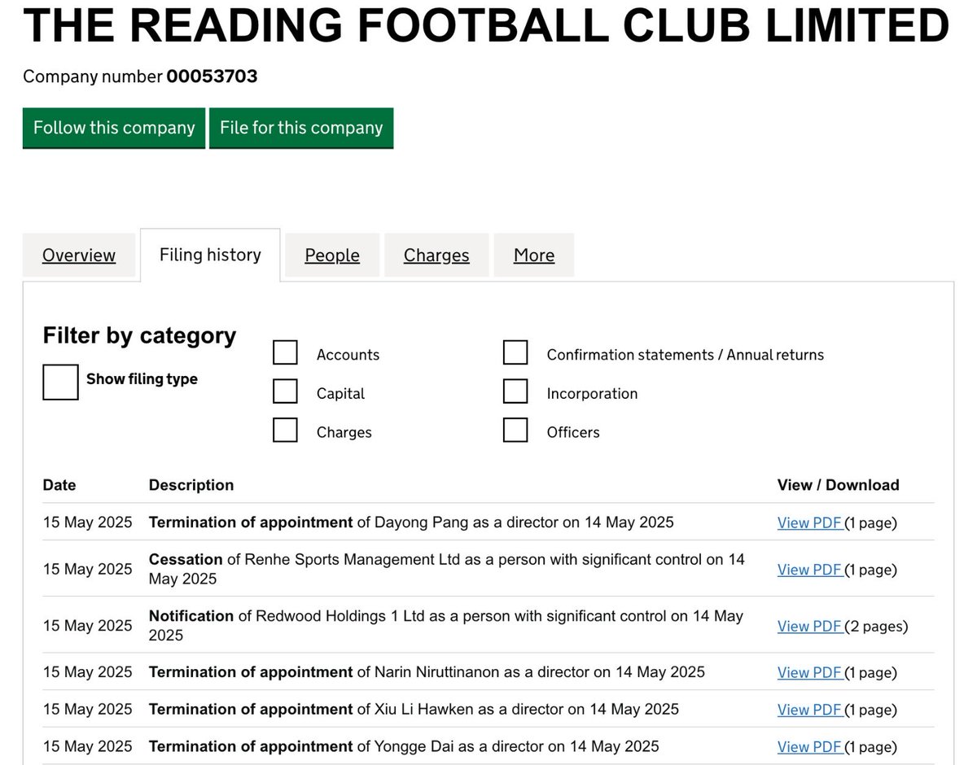Click Narin Niruttinanon termination description
977x765 pixels.
[x=427, y=672]
